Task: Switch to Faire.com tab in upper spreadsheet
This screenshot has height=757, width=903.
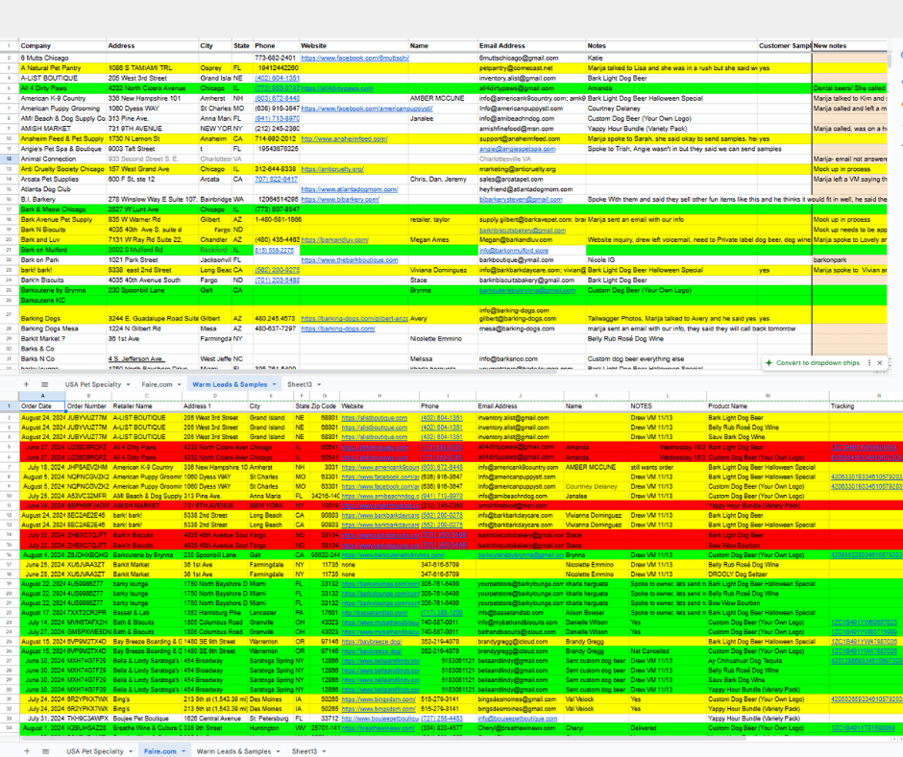Action: coord(157,384)
